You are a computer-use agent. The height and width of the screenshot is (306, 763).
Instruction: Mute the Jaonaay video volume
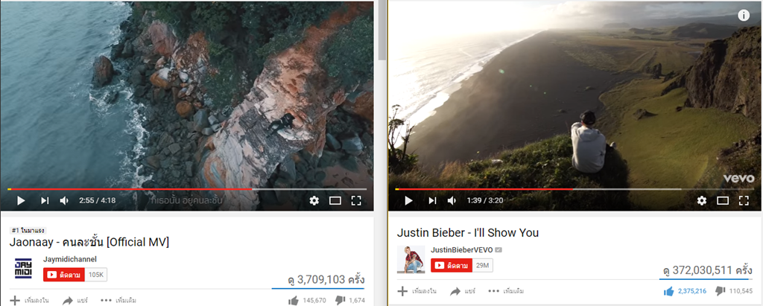pos(64,200)
